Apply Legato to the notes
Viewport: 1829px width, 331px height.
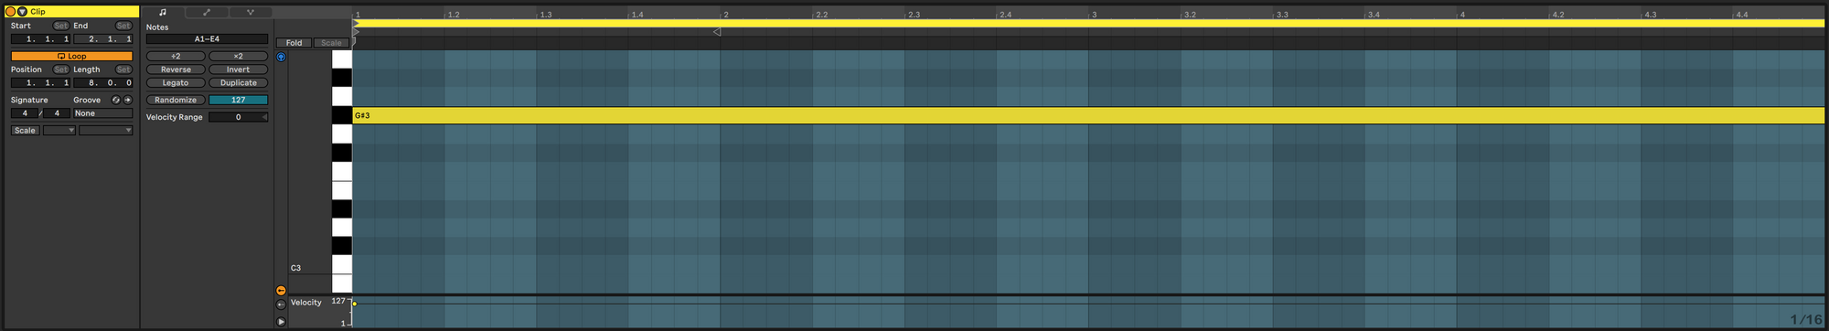pyautogui.click(x=176, y=82)
